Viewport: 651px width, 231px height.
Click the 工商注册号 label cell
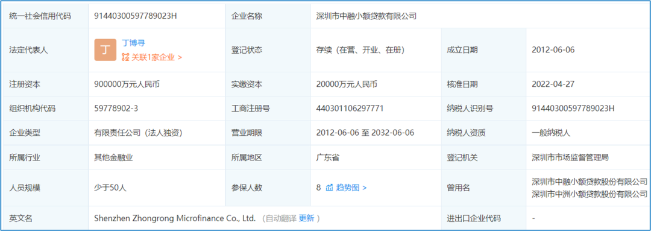coord(268,109)
